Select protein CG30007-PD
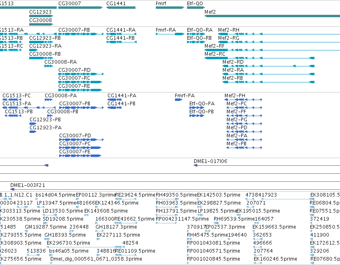 (75, 136)
